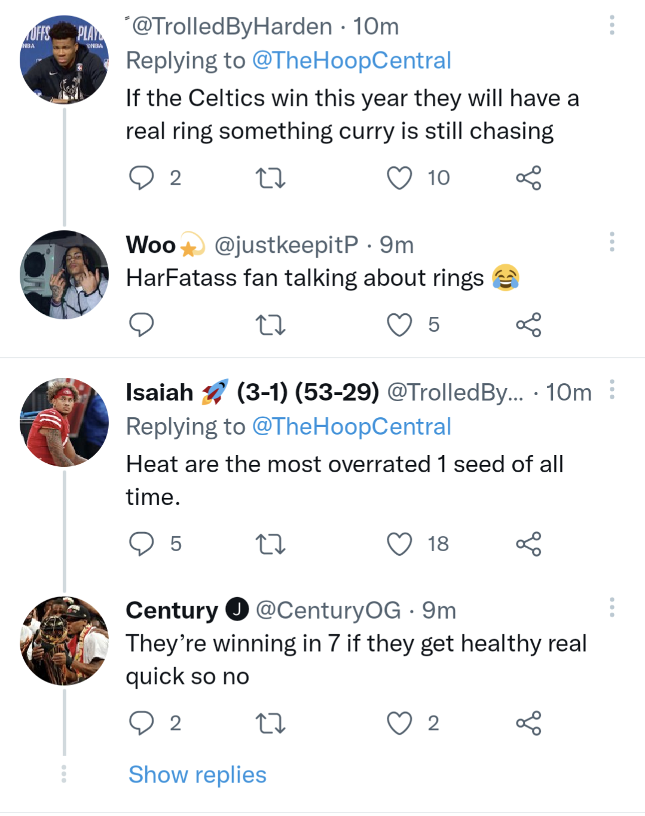This screenshot has height=816, width=645.
Task: View Century's profile avatar
Action: (x=64, y=640)
